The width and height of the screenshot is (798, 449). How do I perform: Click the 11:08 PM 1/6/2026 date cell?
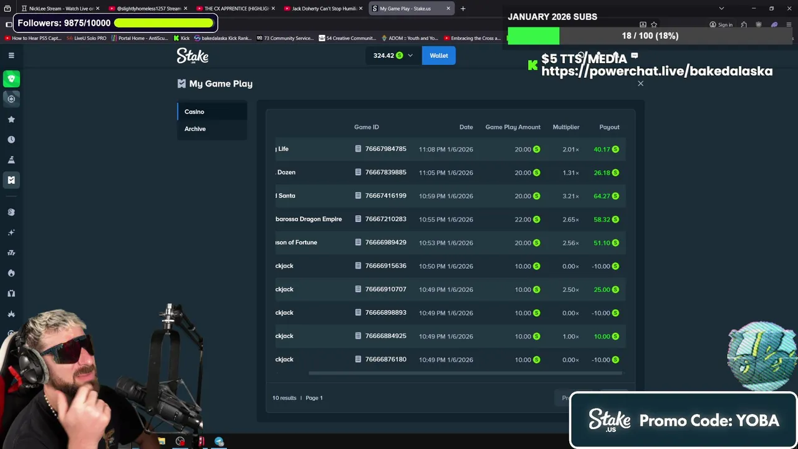click(x=446, y=149)
